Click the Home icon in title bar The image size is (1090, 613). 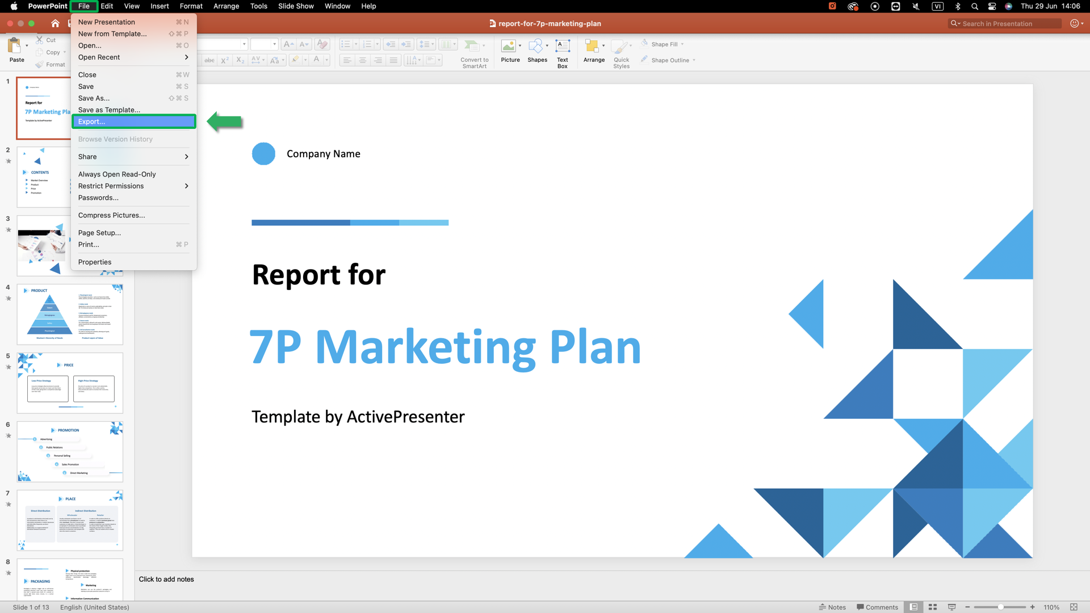(55, 23)
